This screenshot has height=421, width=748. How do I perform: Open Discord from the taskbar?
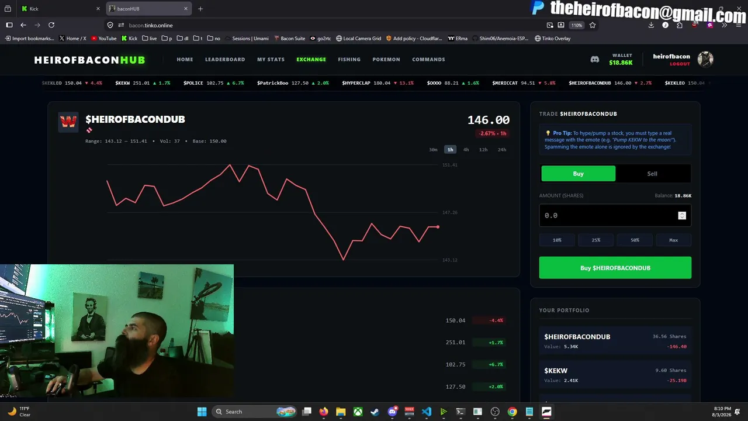tap(392, 412)
